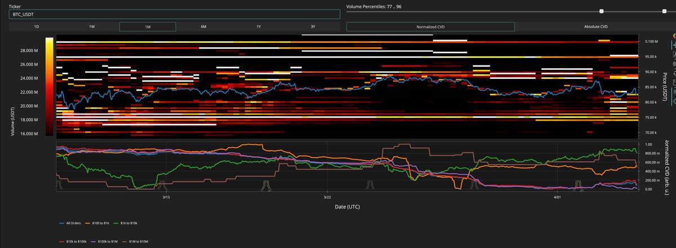Image resolution: width=676 pixels, height=248 pixels.
Task: Select the 1D time range tab
Action: click(x=37, y=26)
